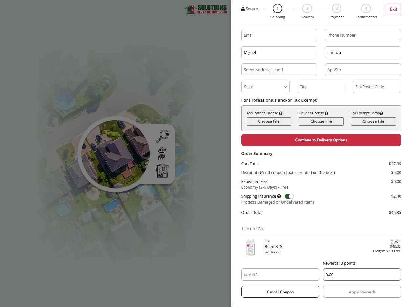Choose File for Applicator's License
The height and width of the screenshot is (307, 411).
[269, 121]
